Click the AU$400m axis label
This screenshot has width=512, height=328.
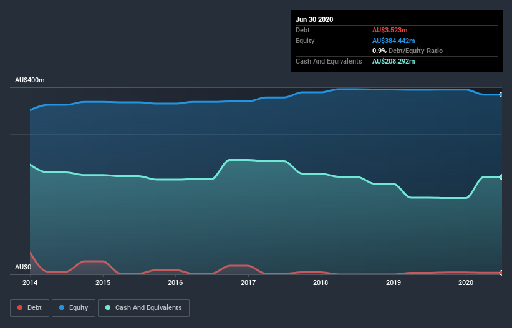pyautogui.click(x=30, y=80)
